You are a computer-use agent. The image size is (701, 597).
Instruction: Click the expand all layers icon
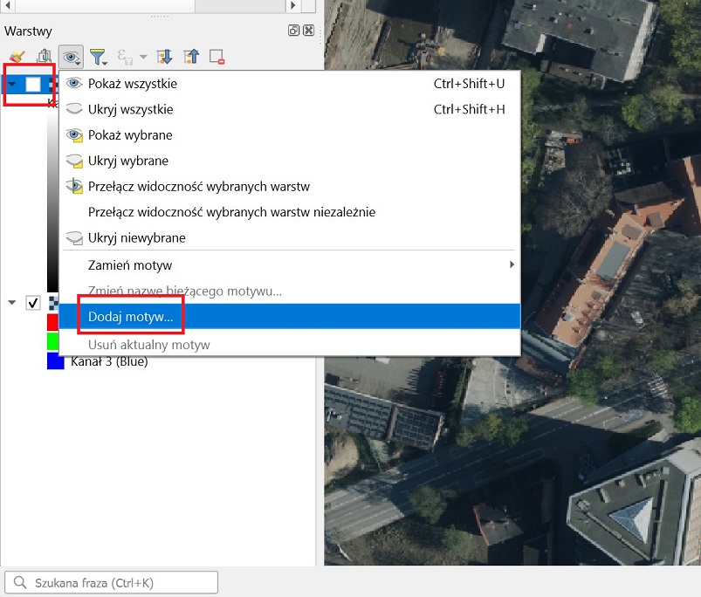click(164, 57)
